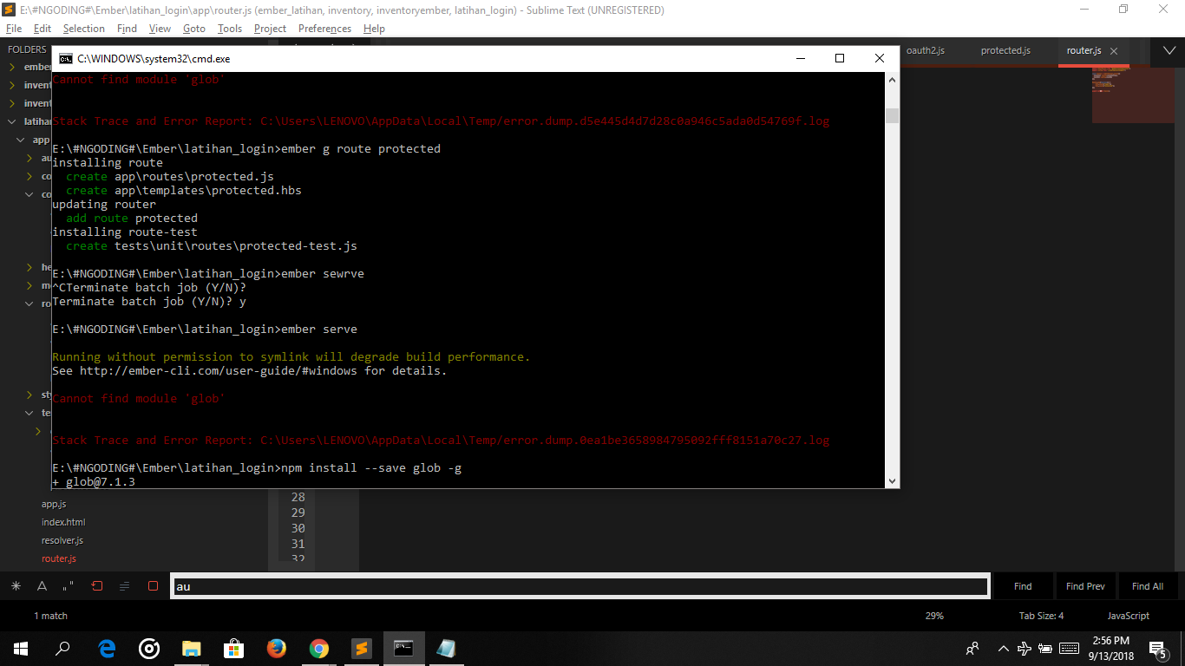Open the Preferences menu

point(324,28)
